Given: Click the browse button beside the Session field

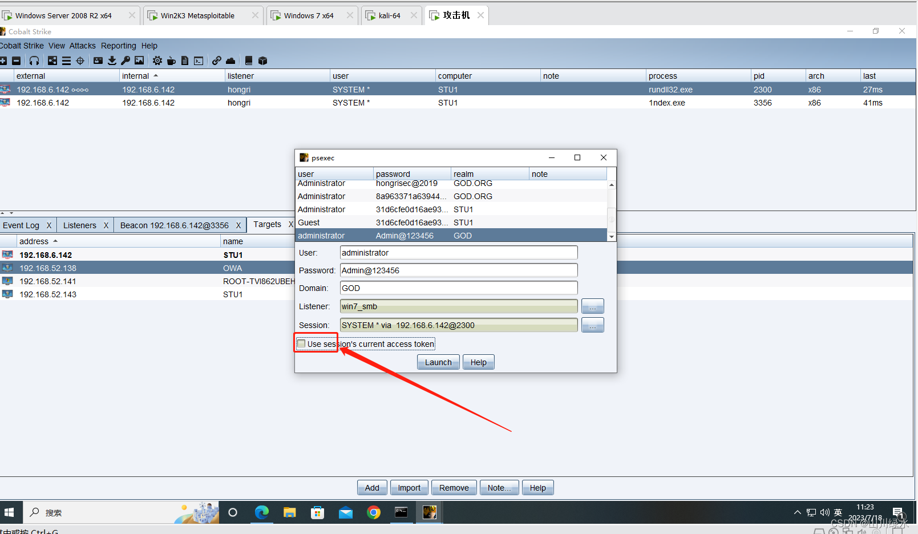Looking at the screenshot, I should tap(593, 325).
